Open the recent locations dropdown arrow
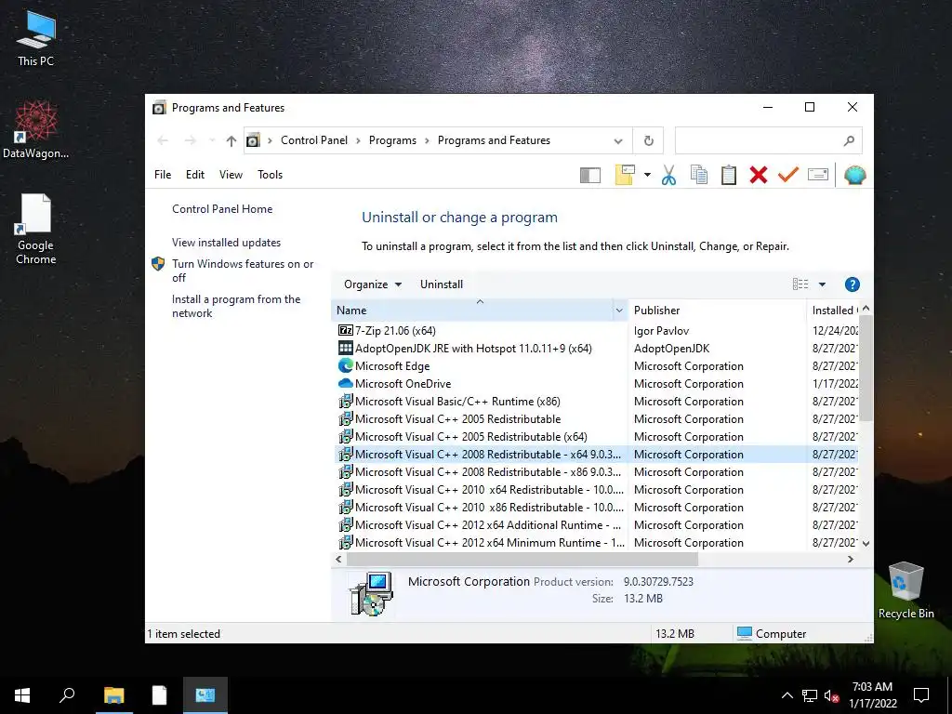The image size is (952, 714). click(x=212, y=141)
